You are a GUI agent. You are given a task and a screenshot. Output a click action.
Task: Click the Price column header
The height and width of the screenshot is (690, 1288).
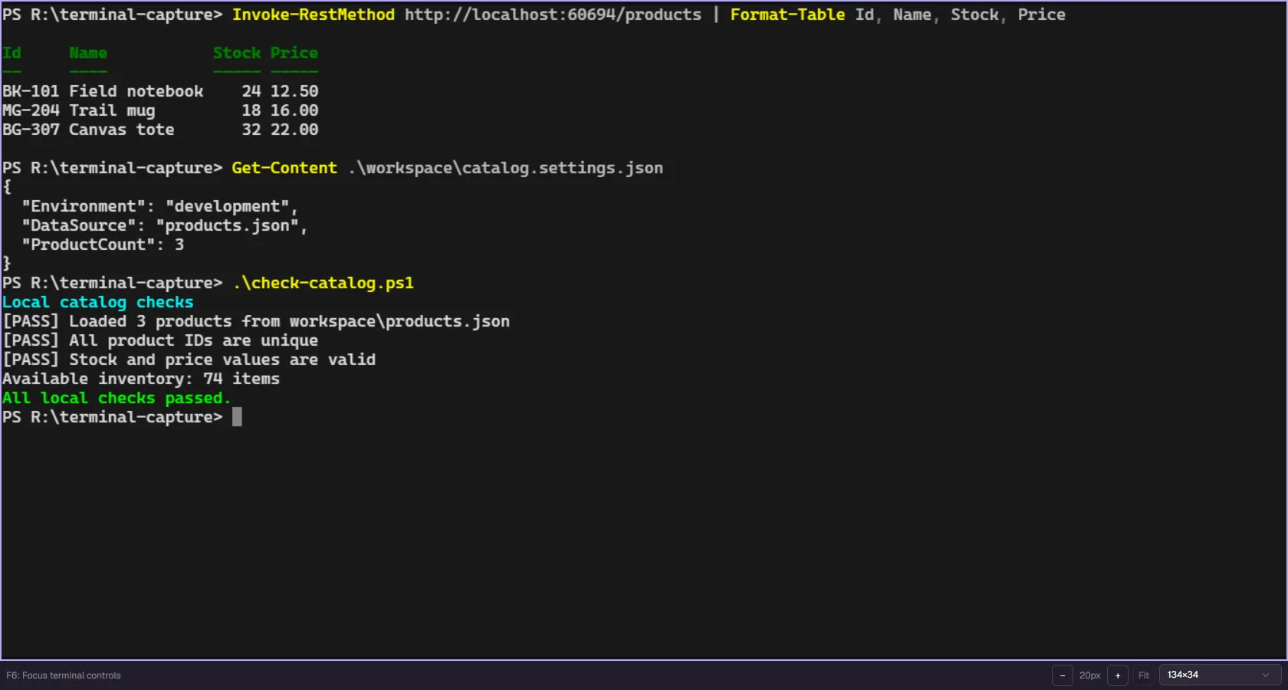coord(294,53)
